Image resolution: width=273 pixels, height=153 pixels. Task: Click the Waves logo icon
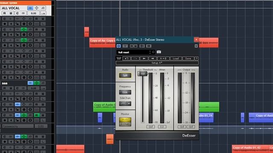pyautogui.click(x=119, y=59)
